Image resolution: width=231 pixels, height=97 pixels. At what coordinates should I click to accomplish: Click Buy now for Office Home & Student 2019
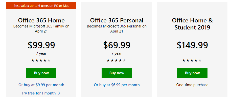192,73
